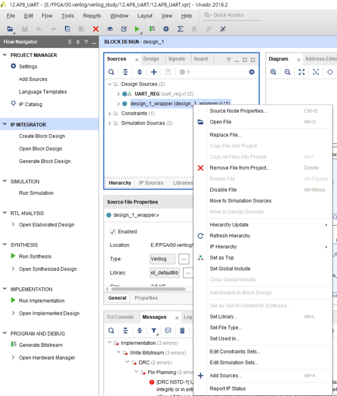
Task: Select Set as Top from context menu
Action: click(222, 258)
